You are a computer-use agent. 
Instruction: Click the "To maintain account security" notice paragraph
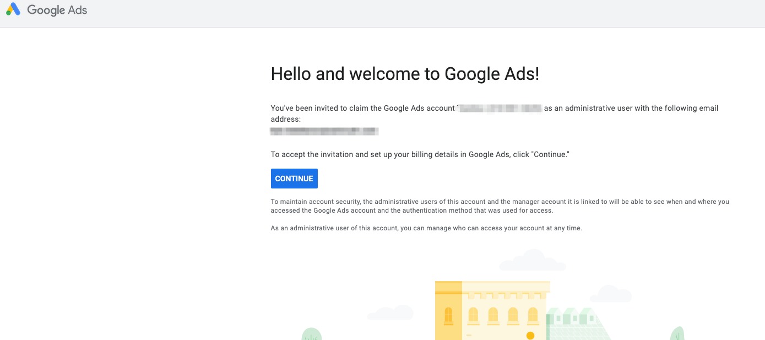pyautogui.click(x=500, y=206)
